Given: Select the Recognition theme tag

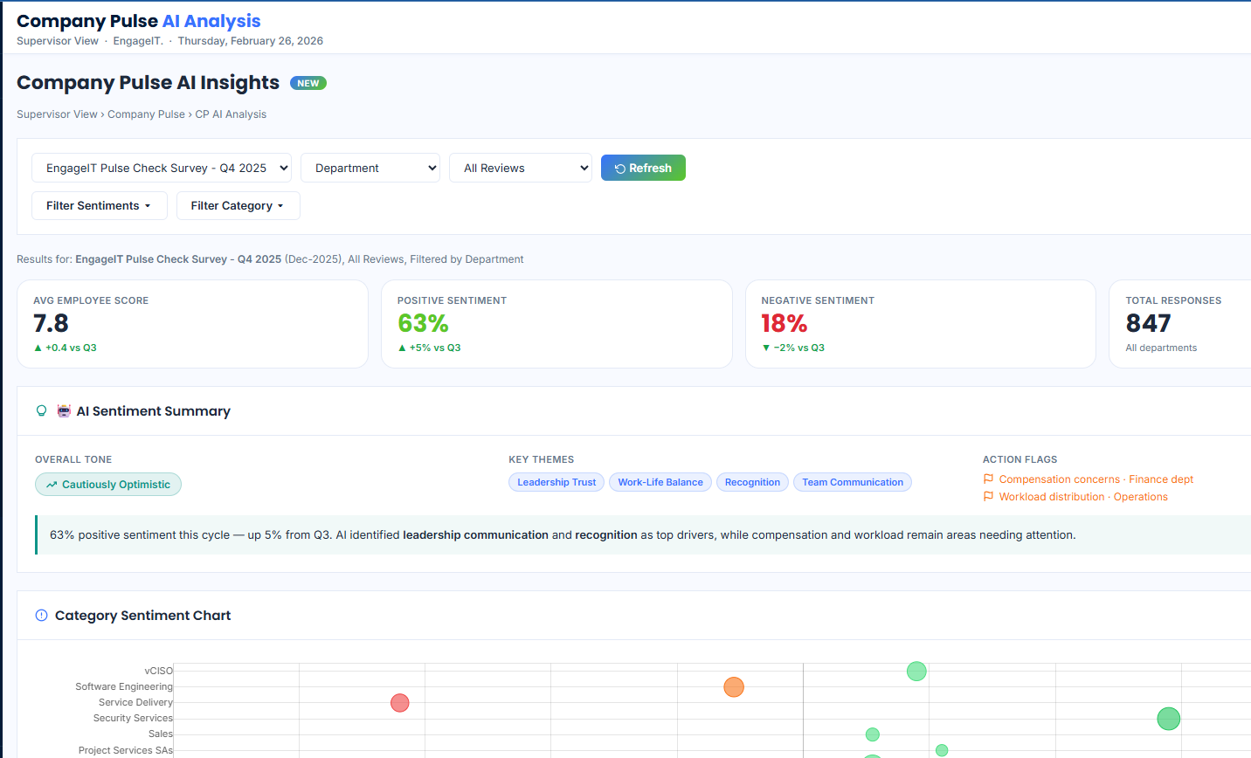Looking at the screenshot, I should pos(752,482).
